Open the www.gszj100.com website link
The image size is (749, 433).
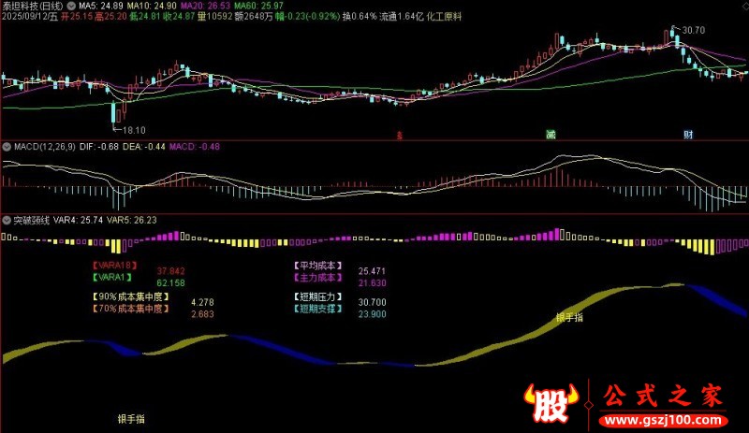tap(663, 420)
